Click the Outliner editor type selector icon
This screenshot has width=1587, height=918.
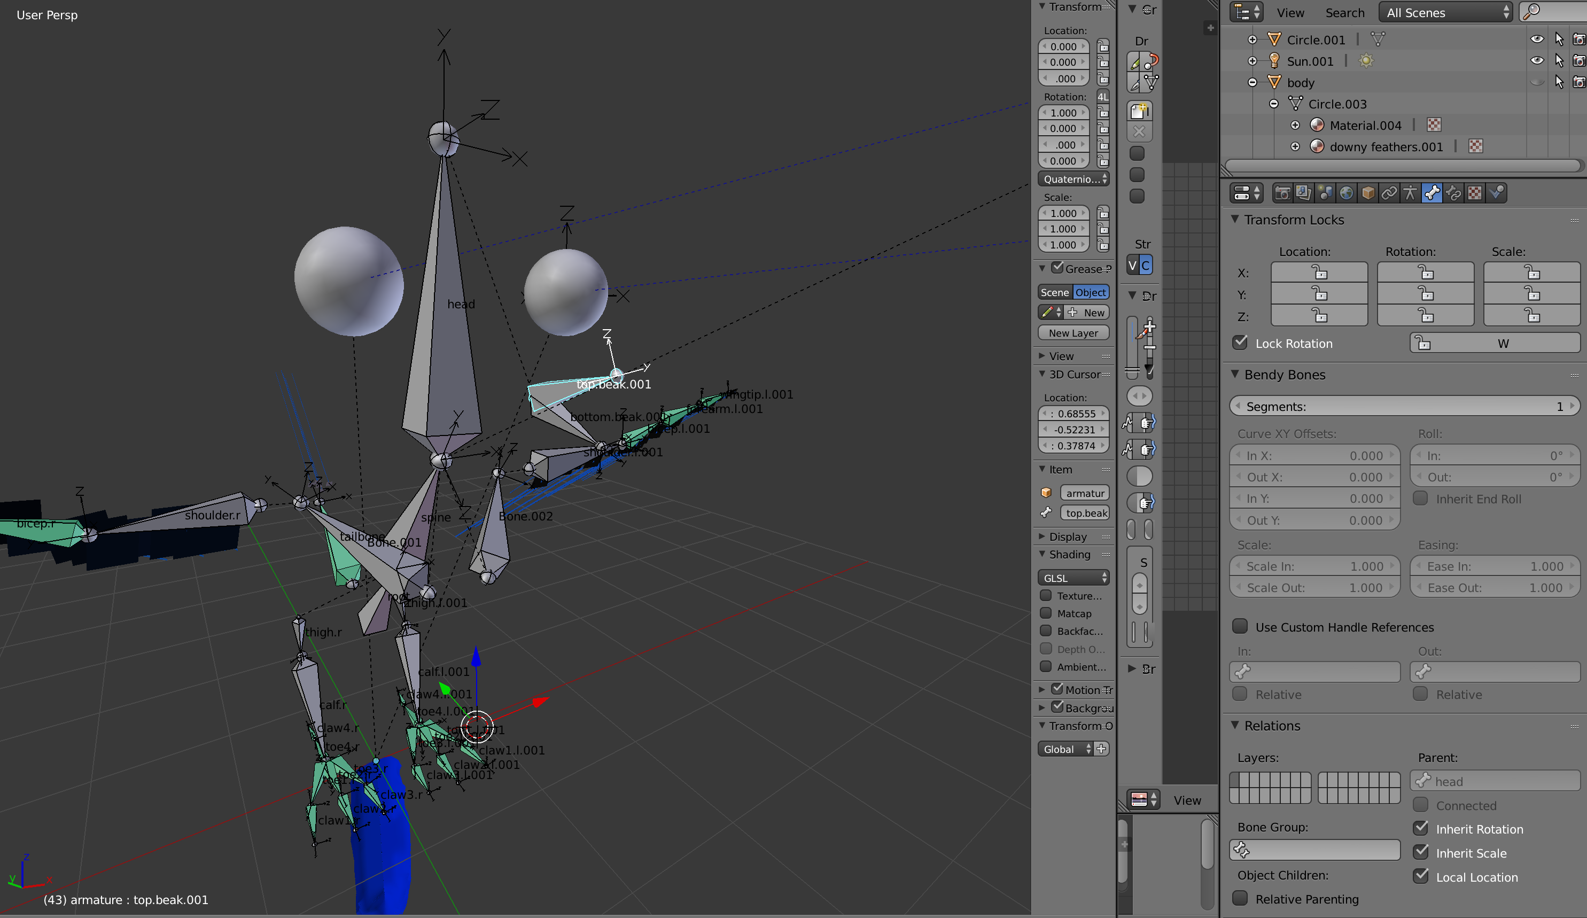(1246, 12)
